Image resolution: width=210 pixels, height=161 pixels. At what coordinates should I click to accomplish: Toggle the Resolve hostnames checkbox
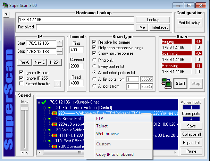[94, 42]
